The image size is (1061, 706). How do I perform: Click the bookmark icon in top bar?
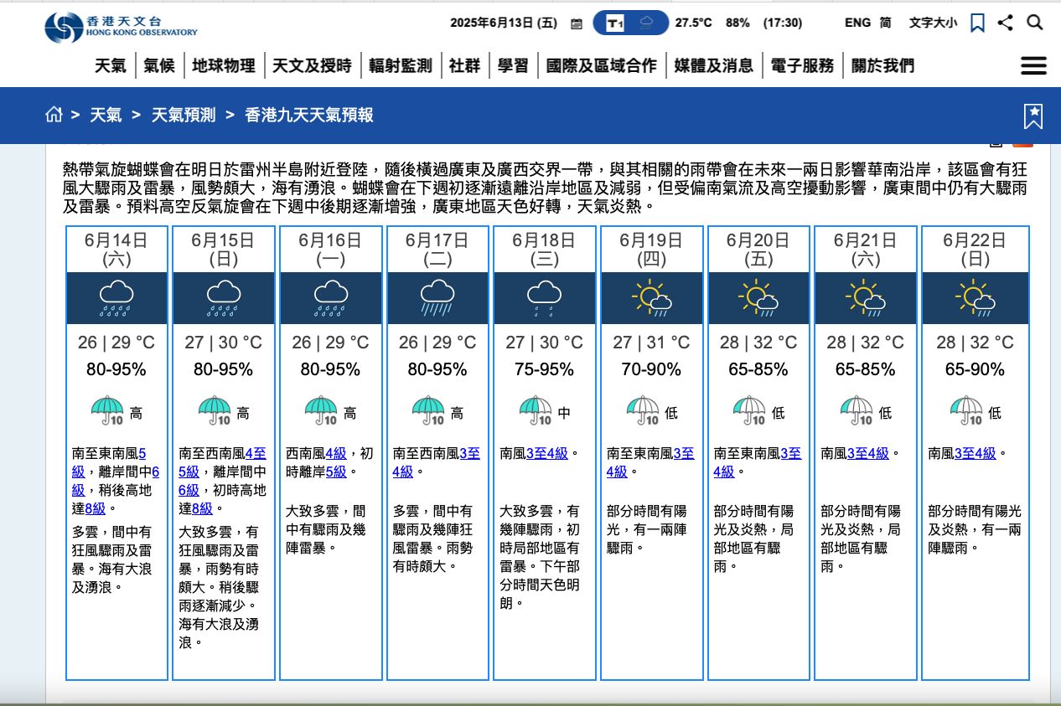pyautogui.click(x=977, y=23)
